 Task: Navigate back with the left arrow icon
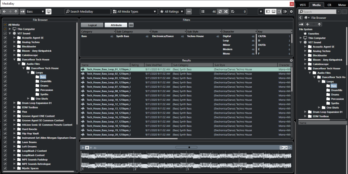tap(4, 12)
